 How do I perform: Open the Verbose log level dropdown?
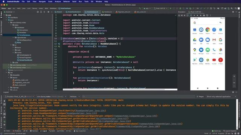[75, 97]
